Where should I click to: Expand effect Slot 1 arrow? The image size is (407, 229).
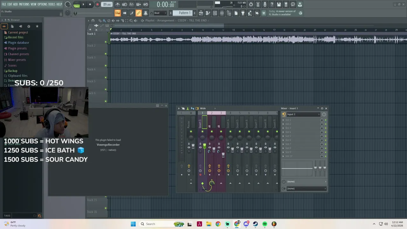pyautogui.click(x=283, y=120)
